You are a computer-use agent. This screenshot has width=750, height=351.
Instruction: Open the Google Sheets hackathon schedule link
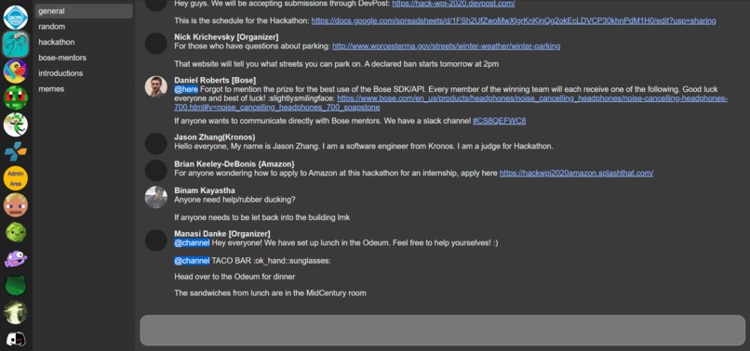tap(514, 20)
